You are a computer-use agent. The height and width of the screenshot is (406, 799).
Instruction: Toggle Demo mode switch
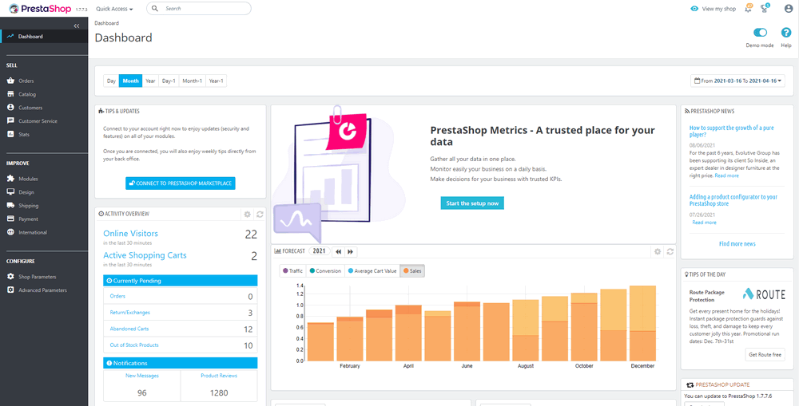(x=760, y=33)
